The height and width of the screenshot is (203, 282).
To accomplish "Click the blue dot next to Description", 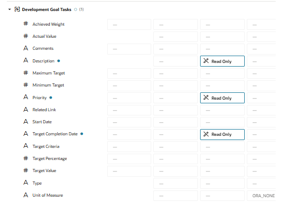I will pos(59,61).
